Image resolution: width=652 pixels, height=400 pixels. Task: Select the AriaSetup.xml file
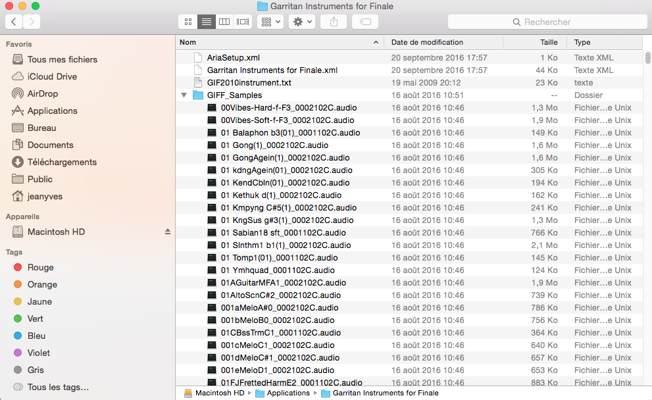coord(234,58)
